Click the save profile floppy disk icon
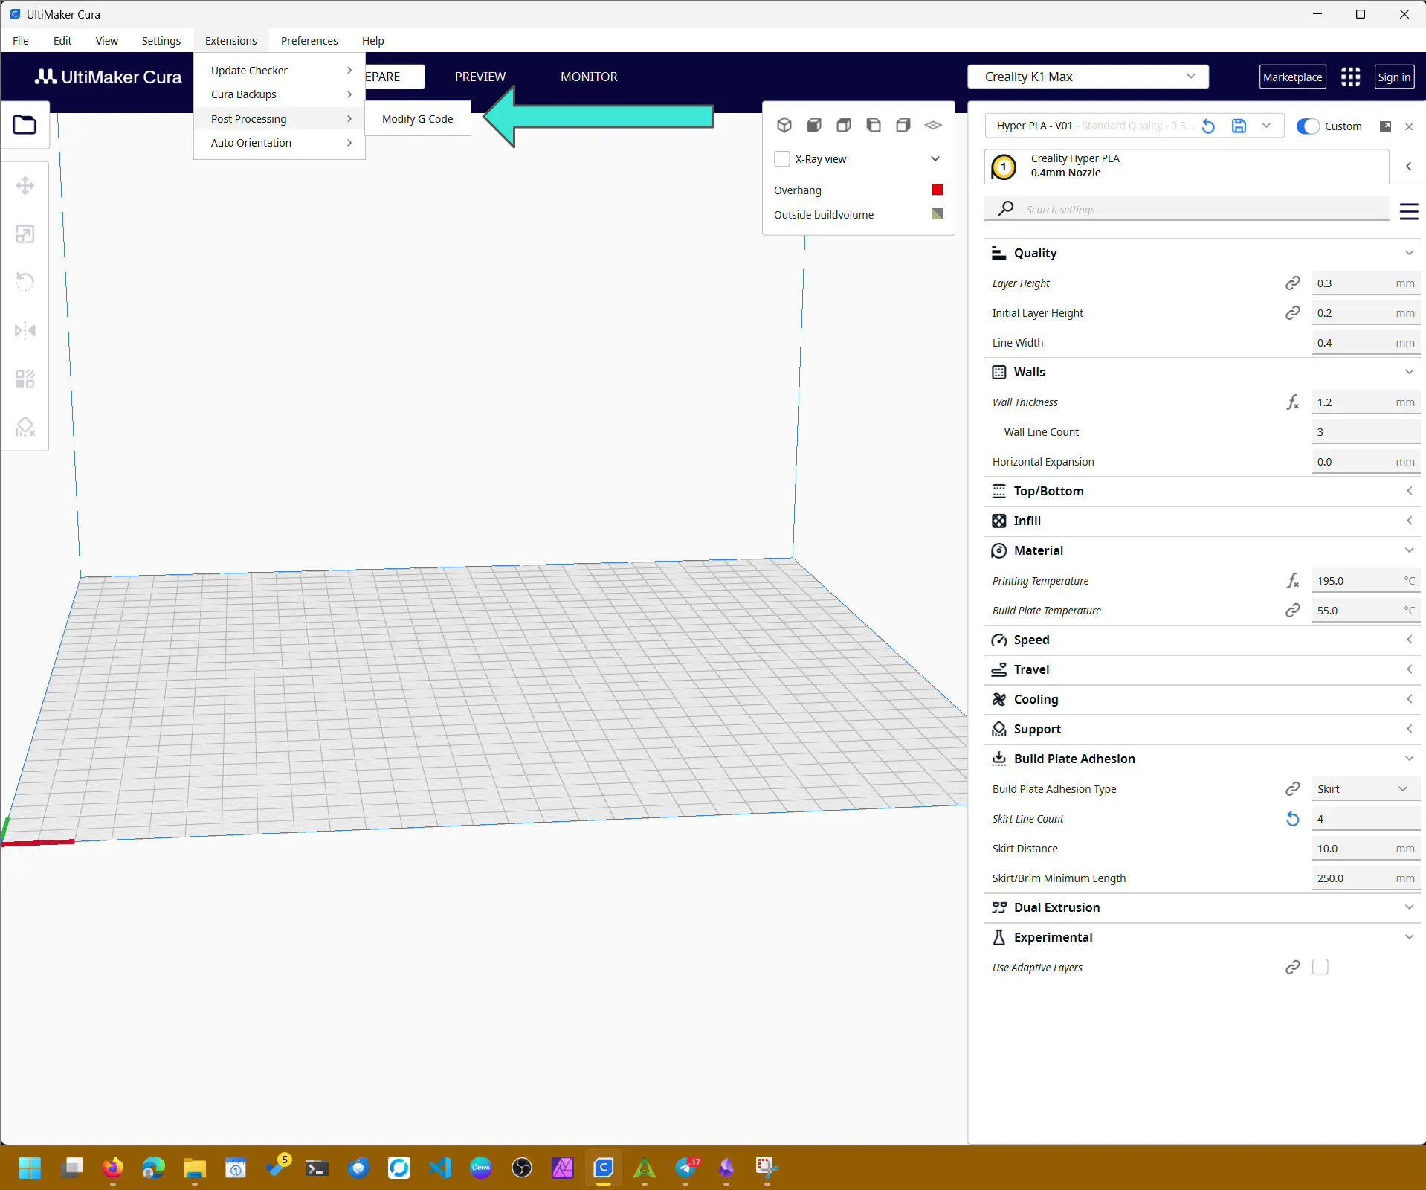The height and width of the screenshot is (1190, 1426). click(1239, 126)
